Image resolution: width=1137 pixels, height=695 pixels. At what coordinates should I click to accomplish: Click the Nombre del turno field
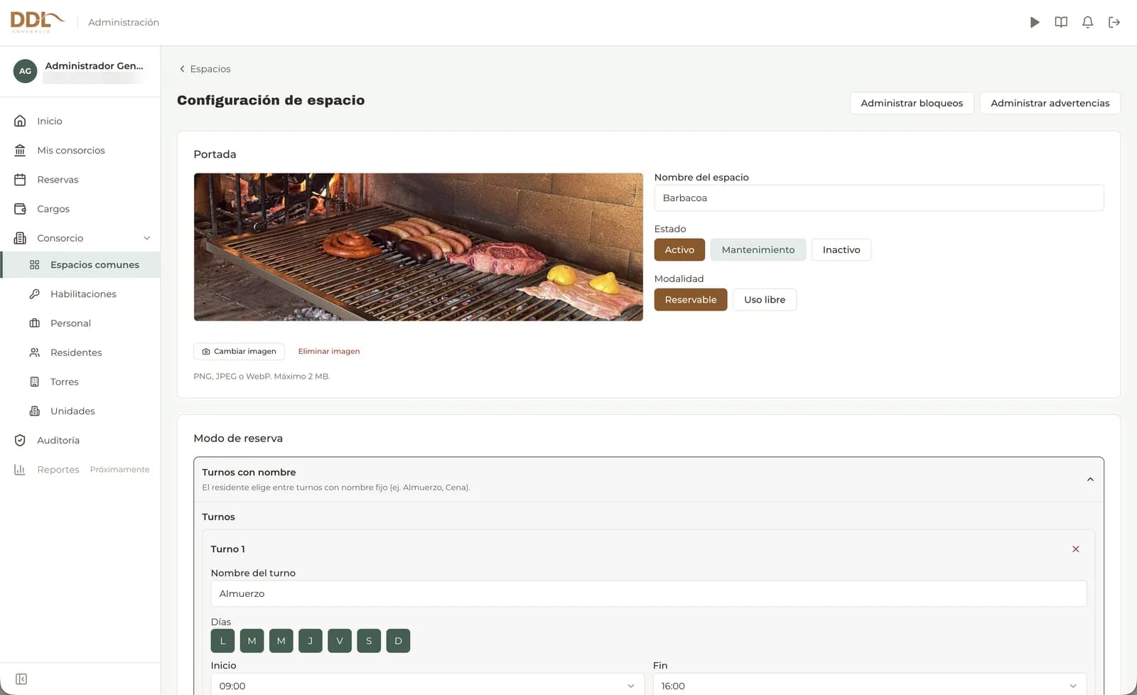click(649, 594)
